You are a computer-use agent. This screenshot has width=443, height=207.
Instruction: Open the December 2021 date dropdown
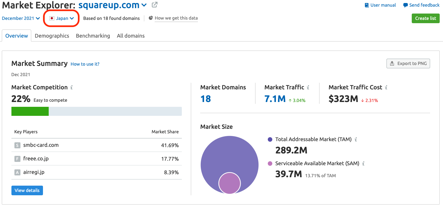pyautogui.click(x=21, y=18)
